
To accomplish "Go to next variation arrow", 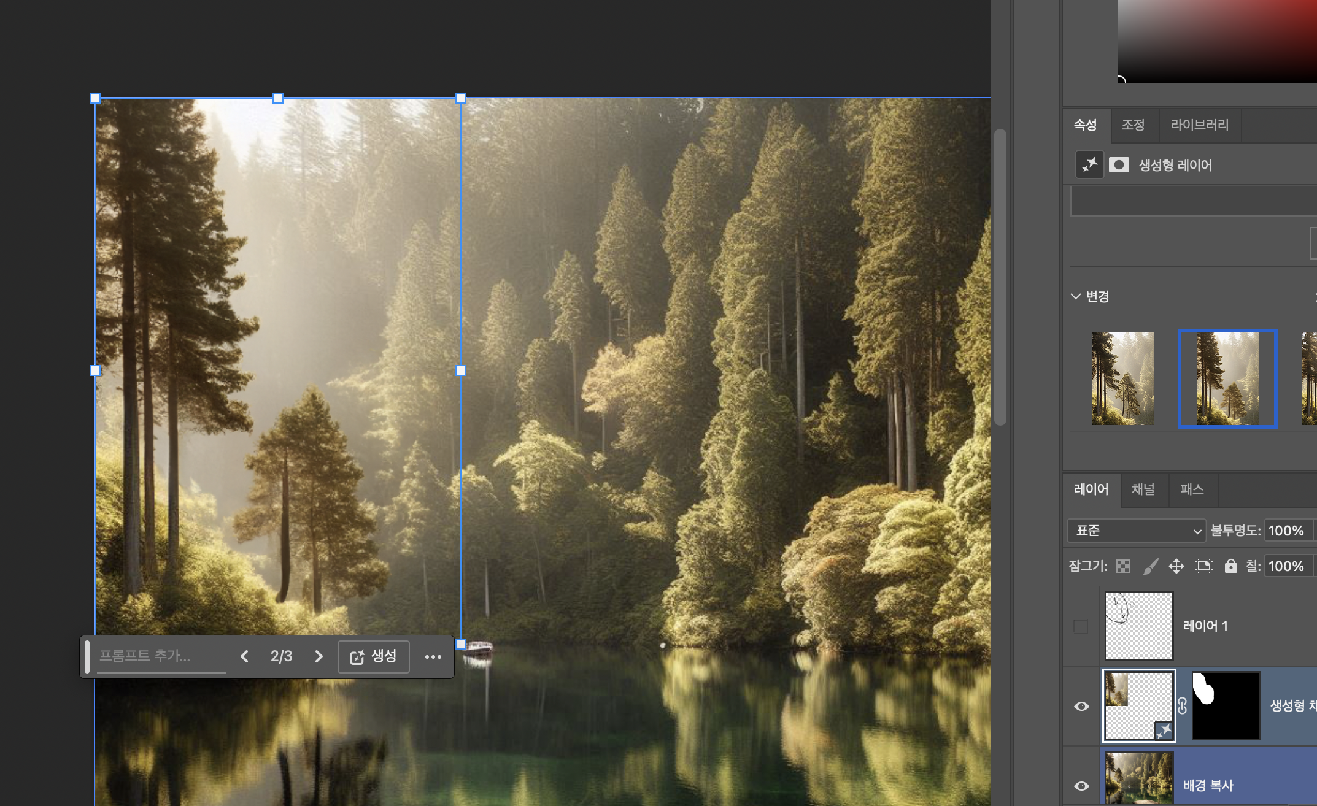I will [319, 657].
